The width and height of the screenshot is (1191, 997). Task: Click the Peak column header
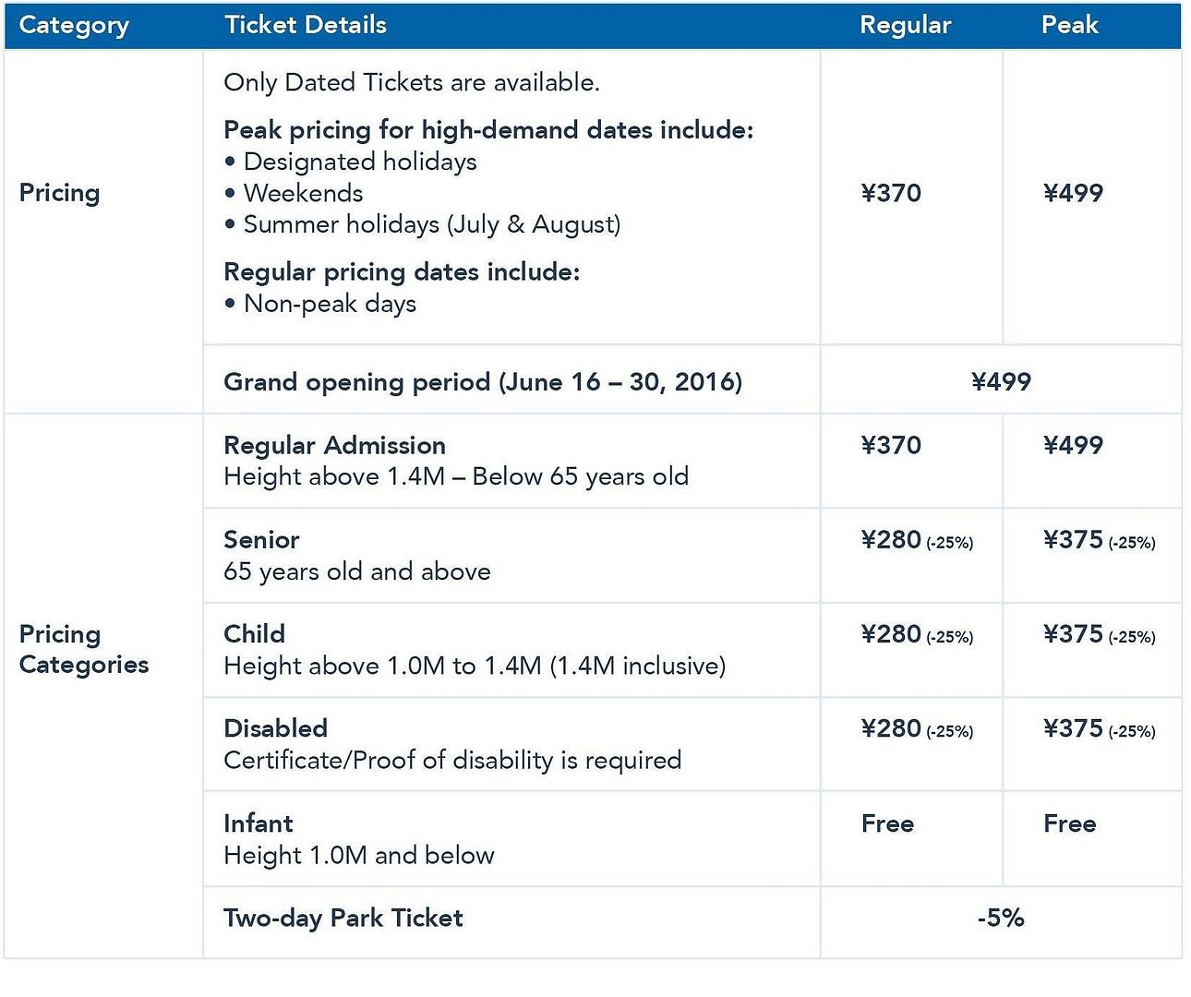(x=1069, y=25)
